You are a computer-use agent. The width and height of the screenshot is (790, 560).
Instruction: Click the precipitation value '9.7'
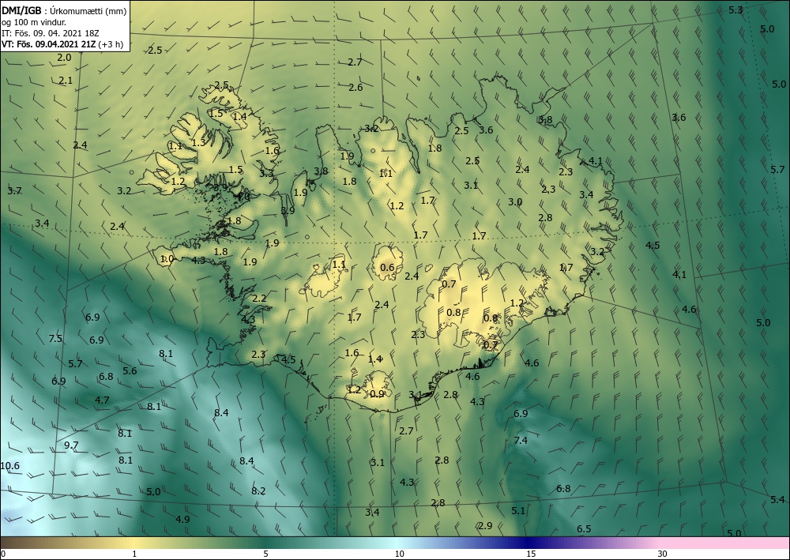coord(72,445)
